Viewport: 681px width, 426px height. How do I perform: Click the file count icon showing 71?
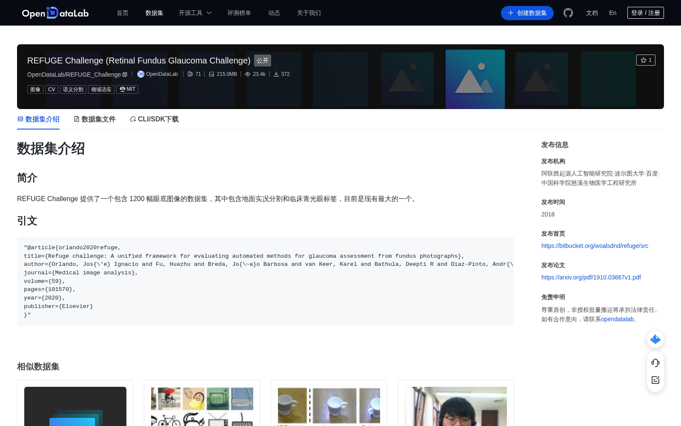tap(190, 74)
